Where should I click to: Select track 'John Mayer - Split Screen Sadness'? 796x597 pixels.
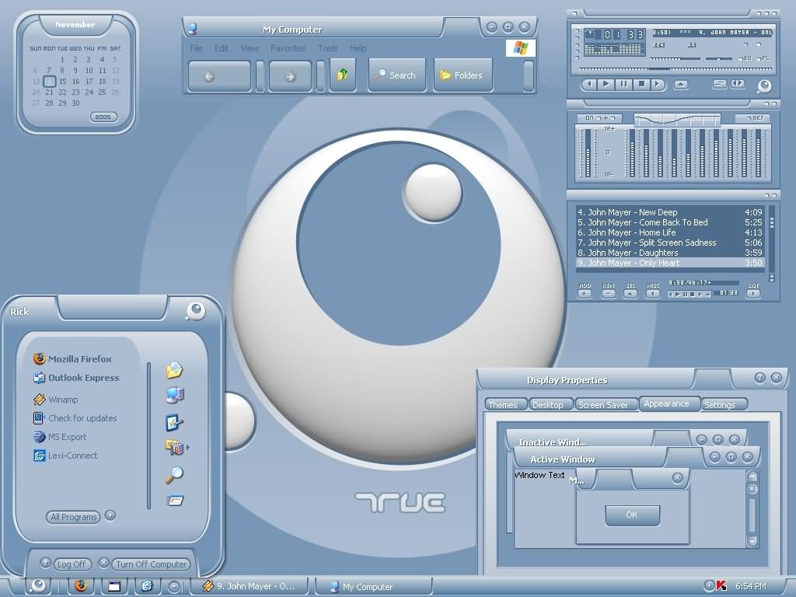point(669,243)
